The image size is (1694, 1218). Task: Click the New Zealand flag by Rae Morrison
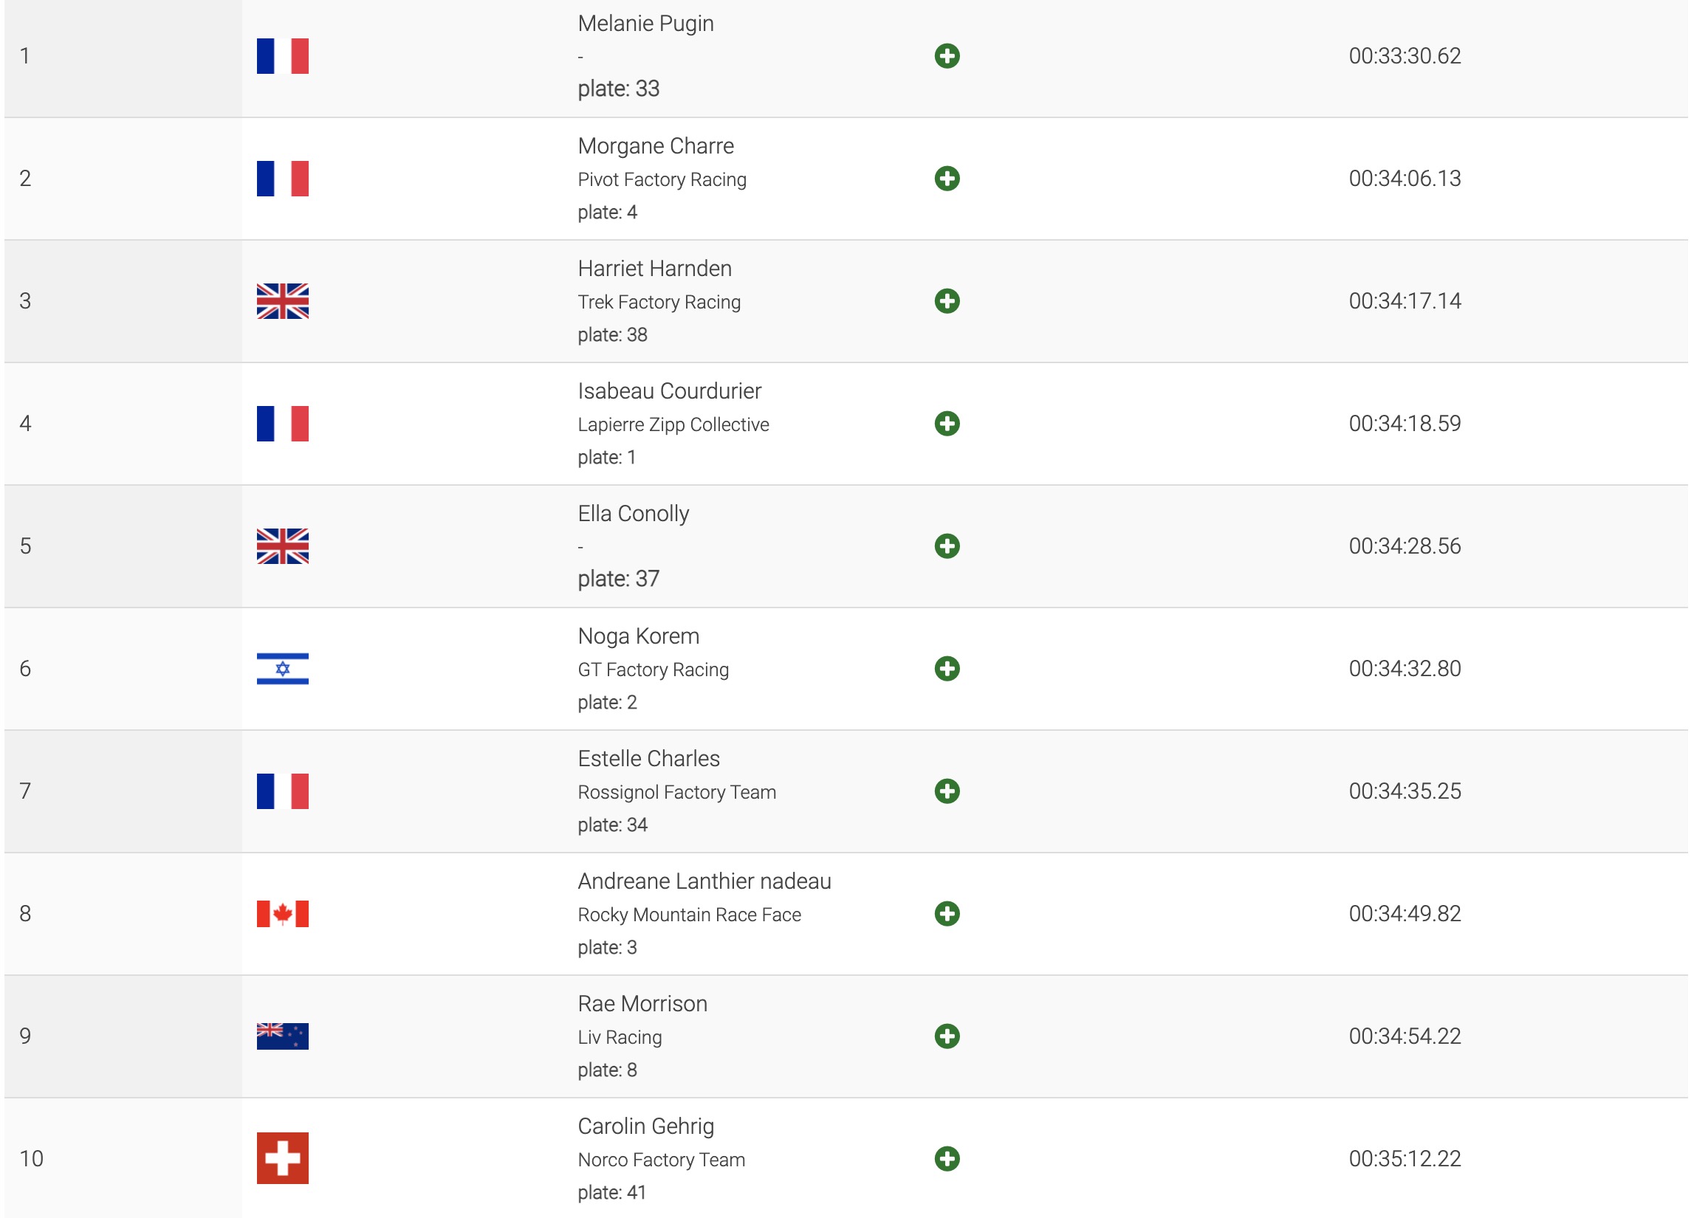click(x=282, y=1036)
